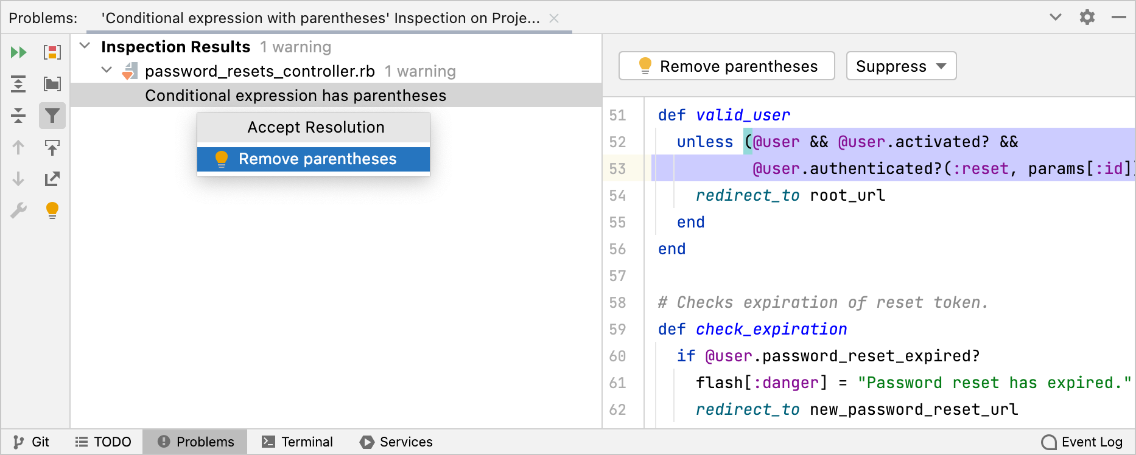Screen dimensions: 1136x455
Task: Switch to the Terminal tab
Action: (x=297, y=442)
